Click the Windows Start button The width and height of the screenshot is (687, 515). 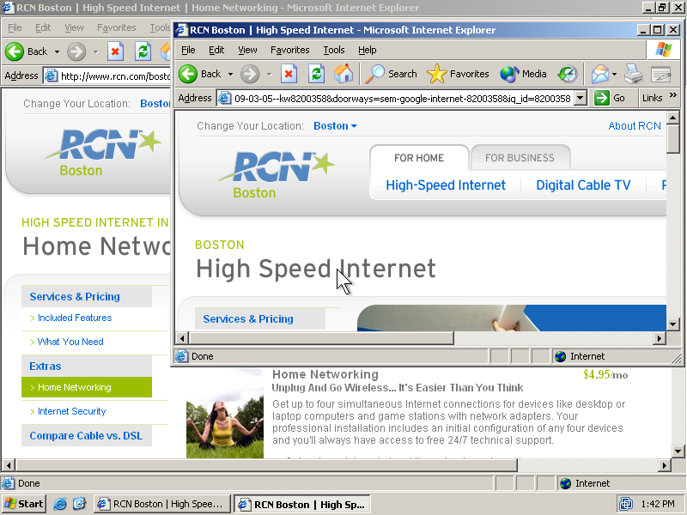pos(24,504)
